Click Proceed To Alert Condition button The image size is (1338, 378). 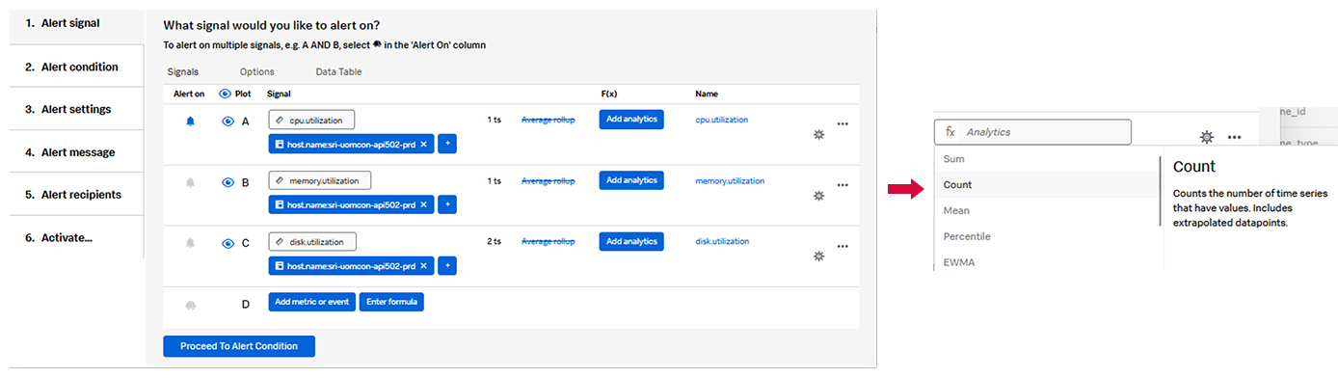click(239, 346)
